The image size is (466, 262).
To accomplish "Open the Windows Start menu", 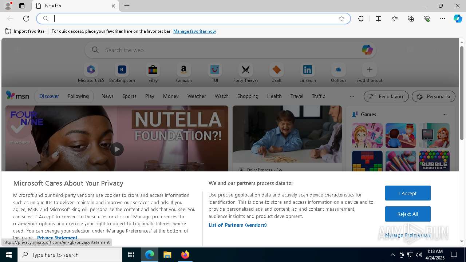I will (x=9, y=255).
